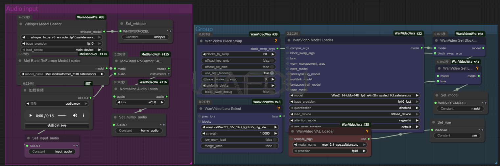
Task: Collapse the WanVideo Model Loader node
Action: coord(289,40)
